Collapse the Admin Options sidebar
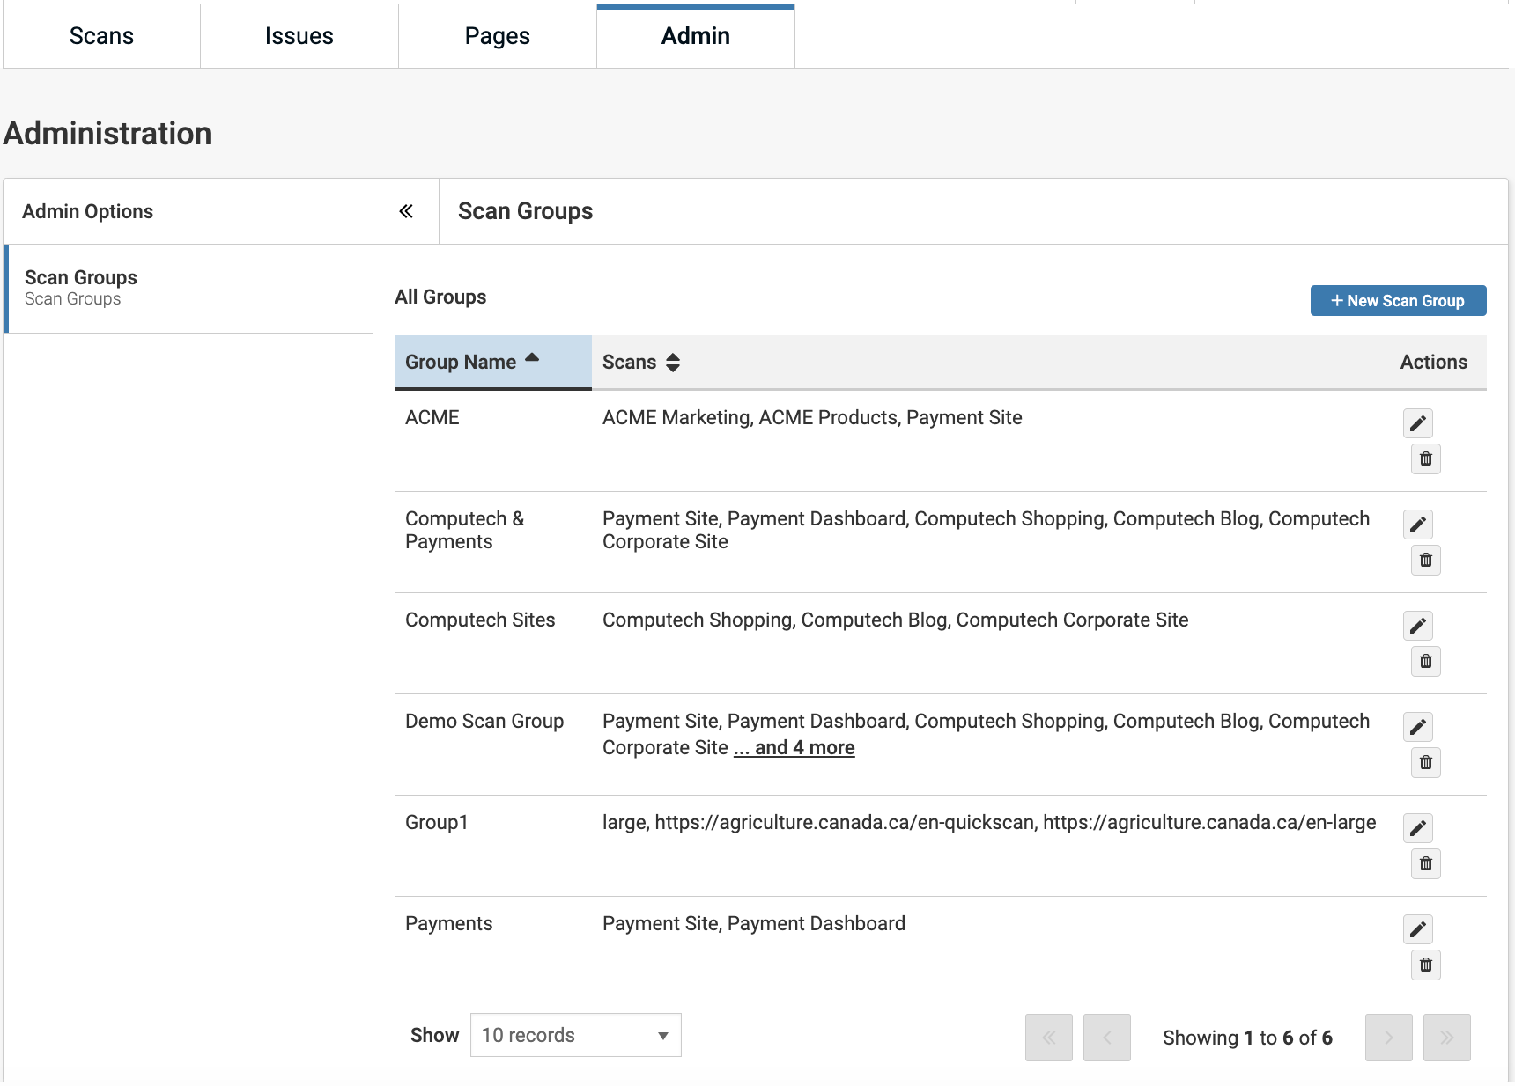Image resolution: width=1515 pixels, height=1086 pixels. (x=406, y=211)
